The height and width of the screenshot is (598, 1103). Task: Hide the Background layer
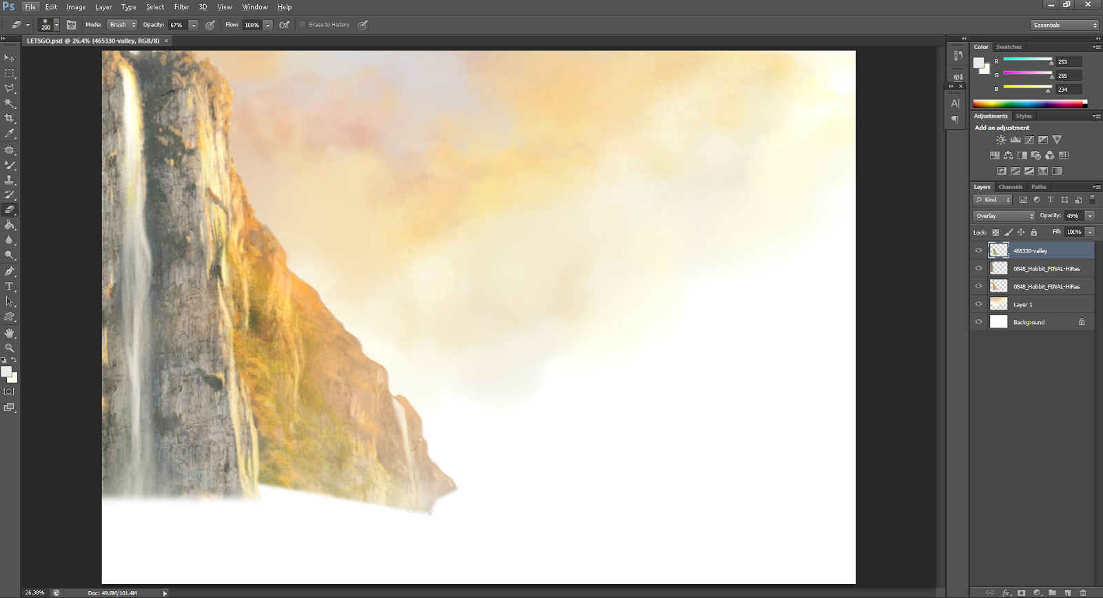pos(978,322)
